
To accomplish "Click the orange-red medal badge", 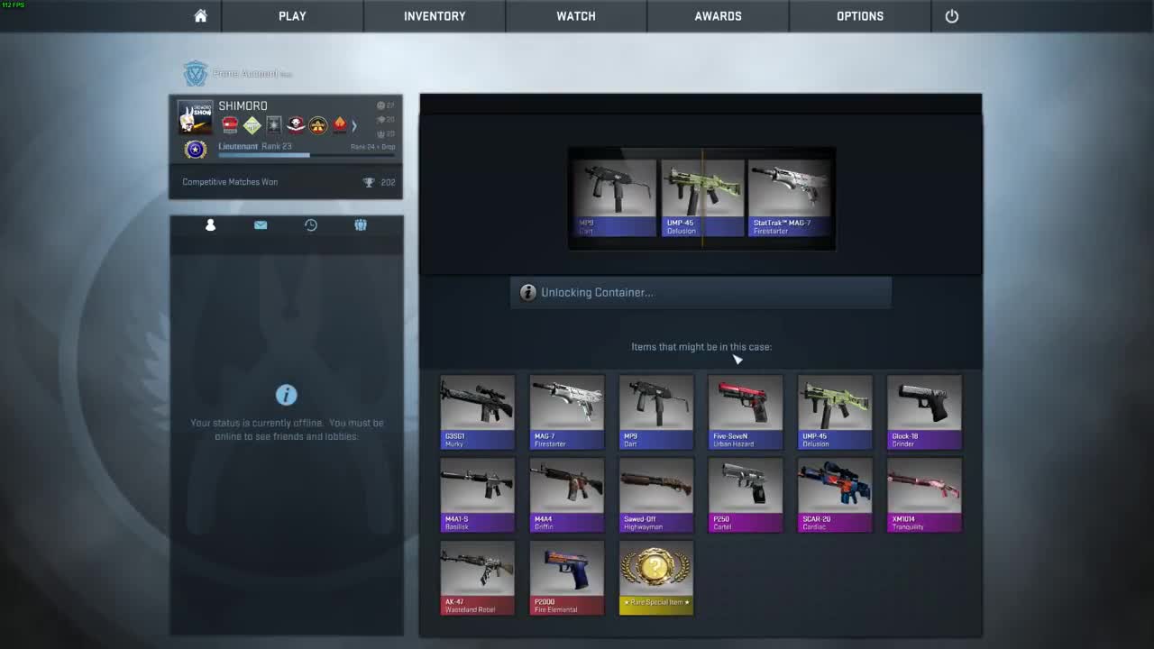I will [340, 125].
